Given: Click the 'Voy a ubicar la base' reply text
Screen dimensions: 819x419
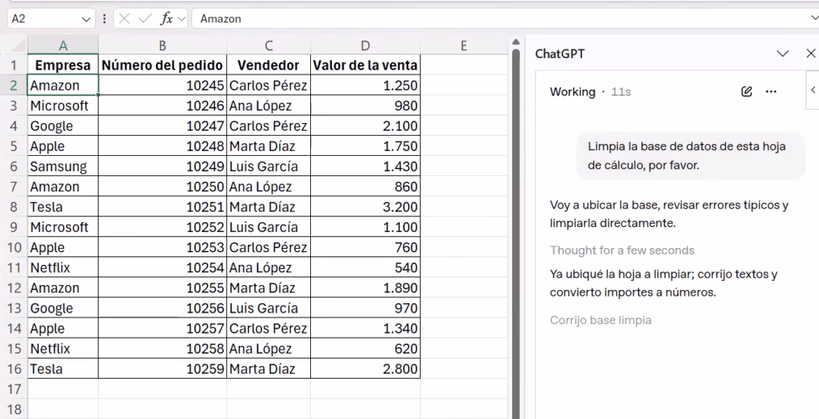Looking at the screenshot, I should (x=669, y=214).
